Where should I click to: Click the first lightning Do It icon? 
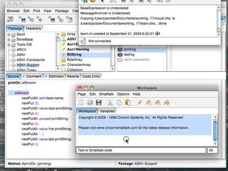pyautogui.click(x=140, y=103)
